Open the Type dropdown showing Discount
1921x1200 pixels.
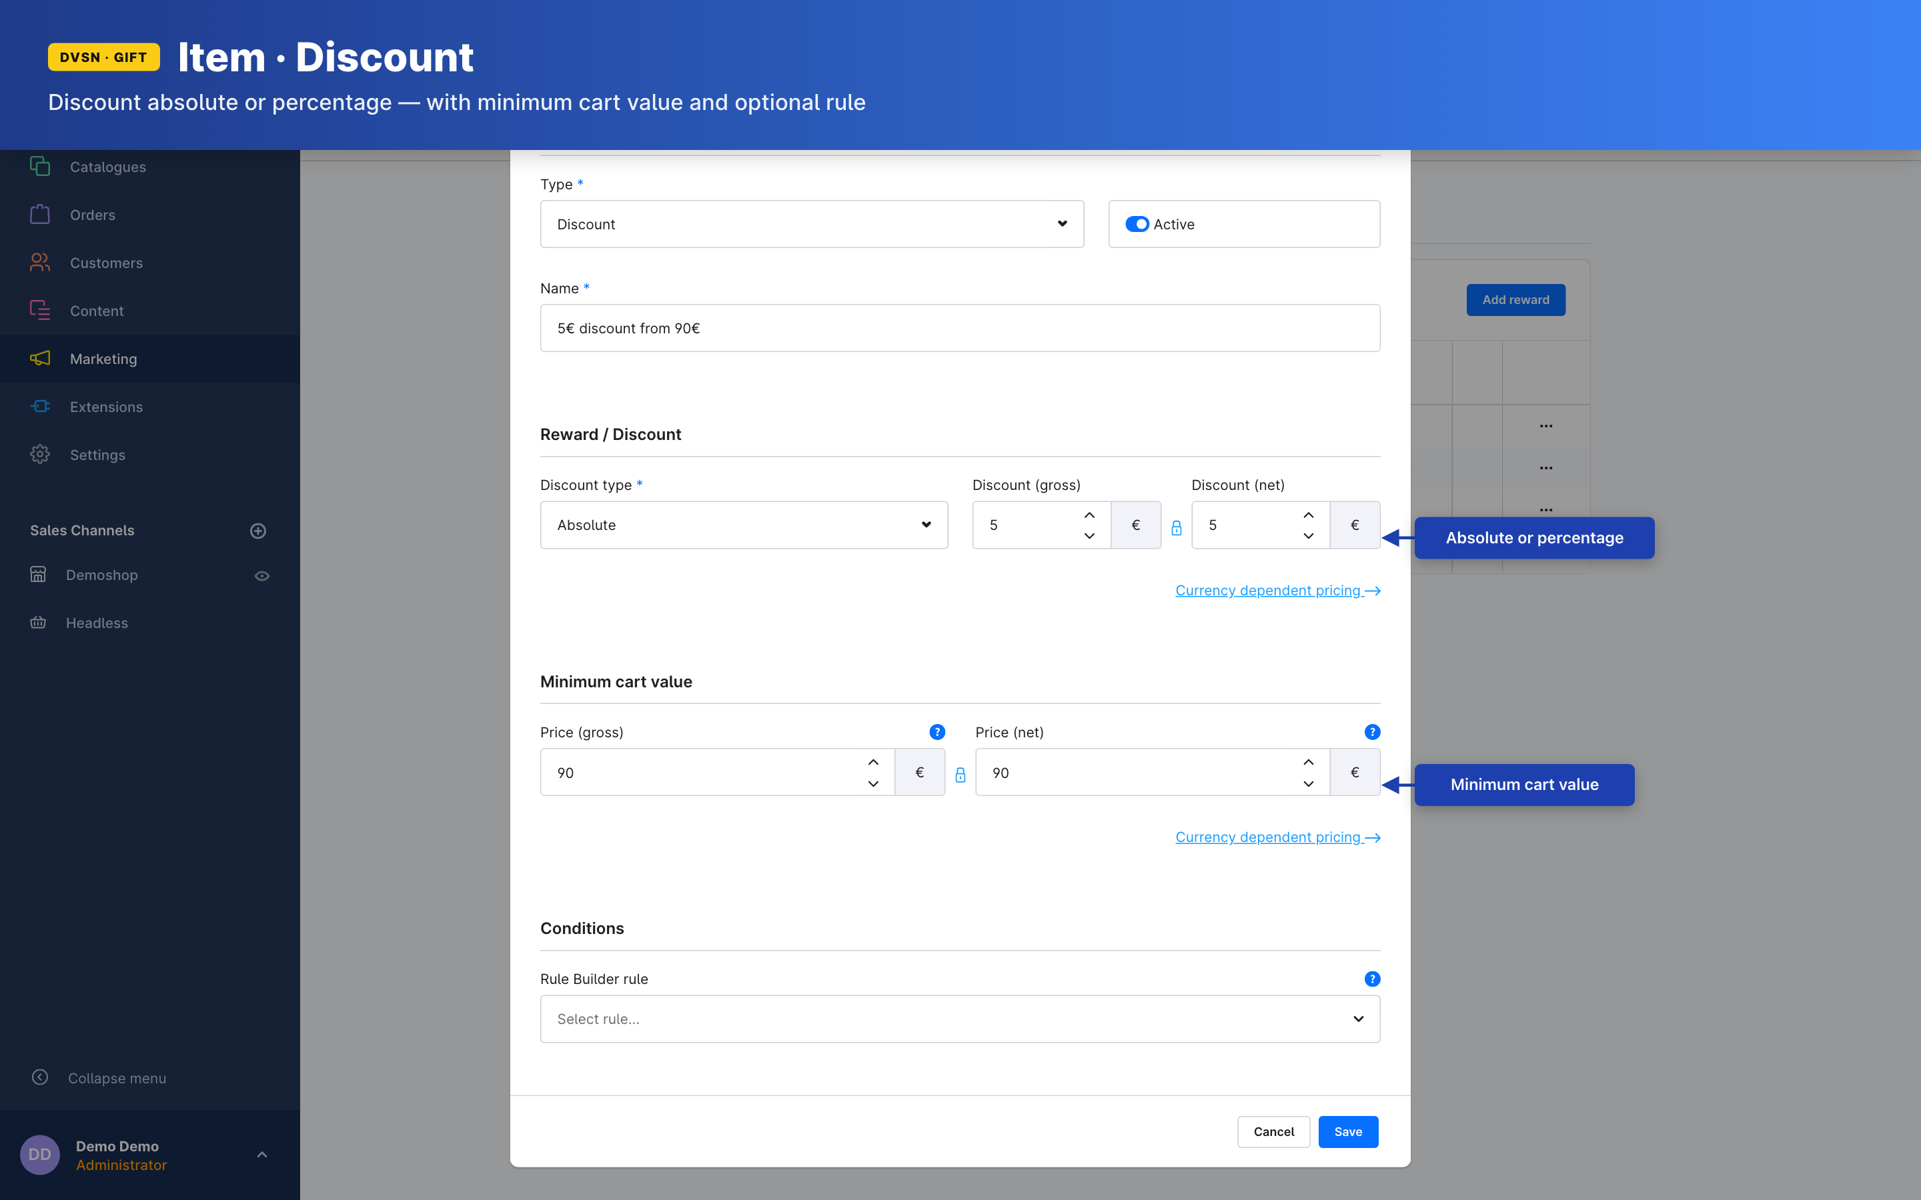[x=811, y=225]
